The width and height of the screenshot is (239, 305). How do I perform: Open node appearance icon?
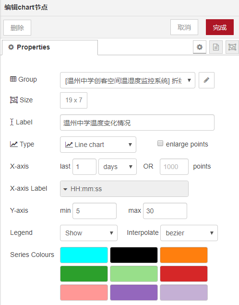(x=232, y=47)
